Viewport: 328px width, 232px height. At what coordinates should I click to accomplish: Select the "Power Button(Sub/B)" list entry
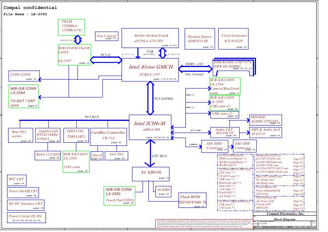[x=268, y=191]
